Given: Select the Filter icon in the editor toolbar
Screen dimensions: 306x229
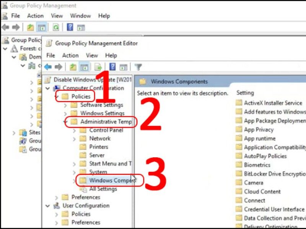Looking at the screenshot, I should click(138, 67).
